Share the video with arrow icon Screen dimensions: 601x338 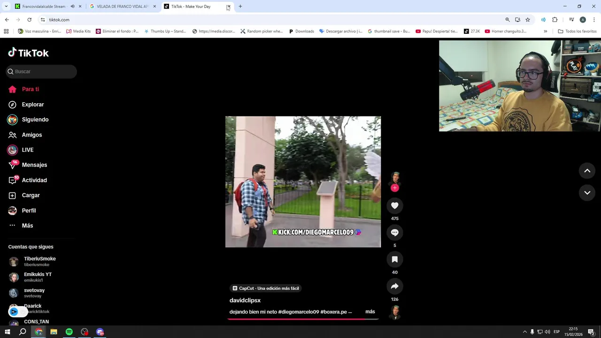[395, 286]
